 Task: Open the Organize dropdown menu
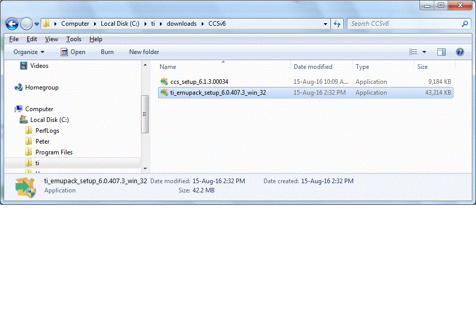(29, 52)
